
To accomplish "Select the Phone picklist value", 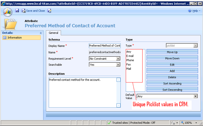I will point(130,60).
